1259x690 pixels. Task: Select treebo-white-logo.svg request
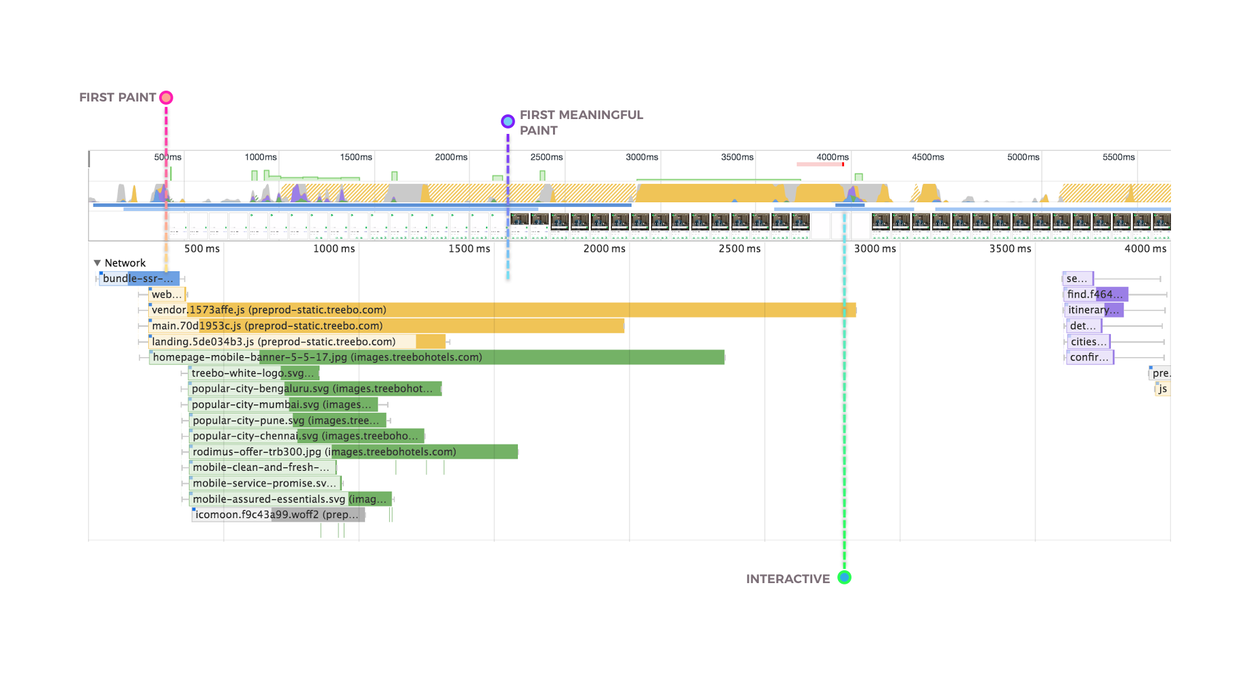[x=253, y=373]
